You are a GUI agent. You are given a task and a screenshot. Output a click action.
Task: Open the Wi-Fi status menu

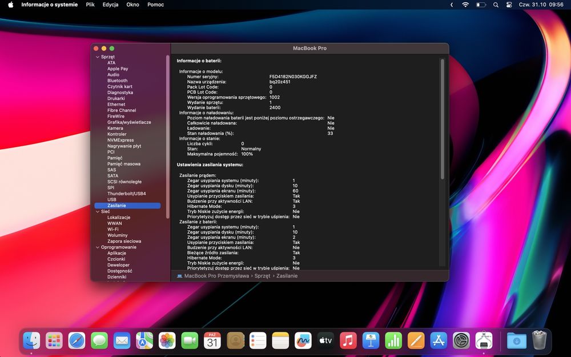coord(465,5)
